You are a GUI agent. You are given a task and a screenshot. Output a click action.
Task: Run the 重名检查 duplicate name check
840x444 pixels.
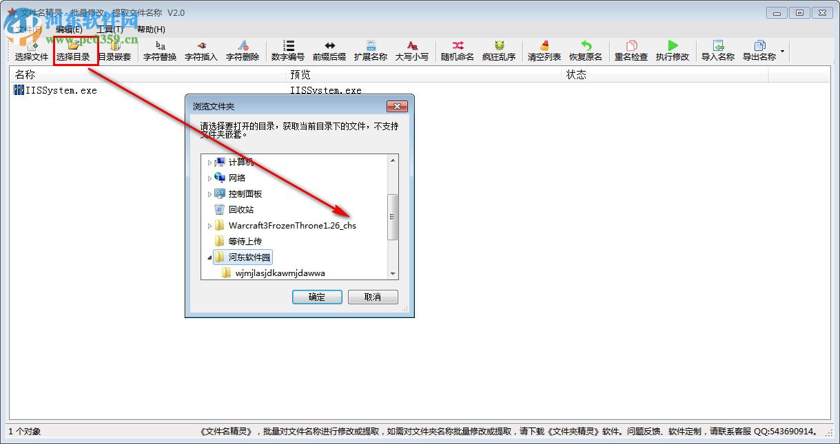(x=631, y=51)
